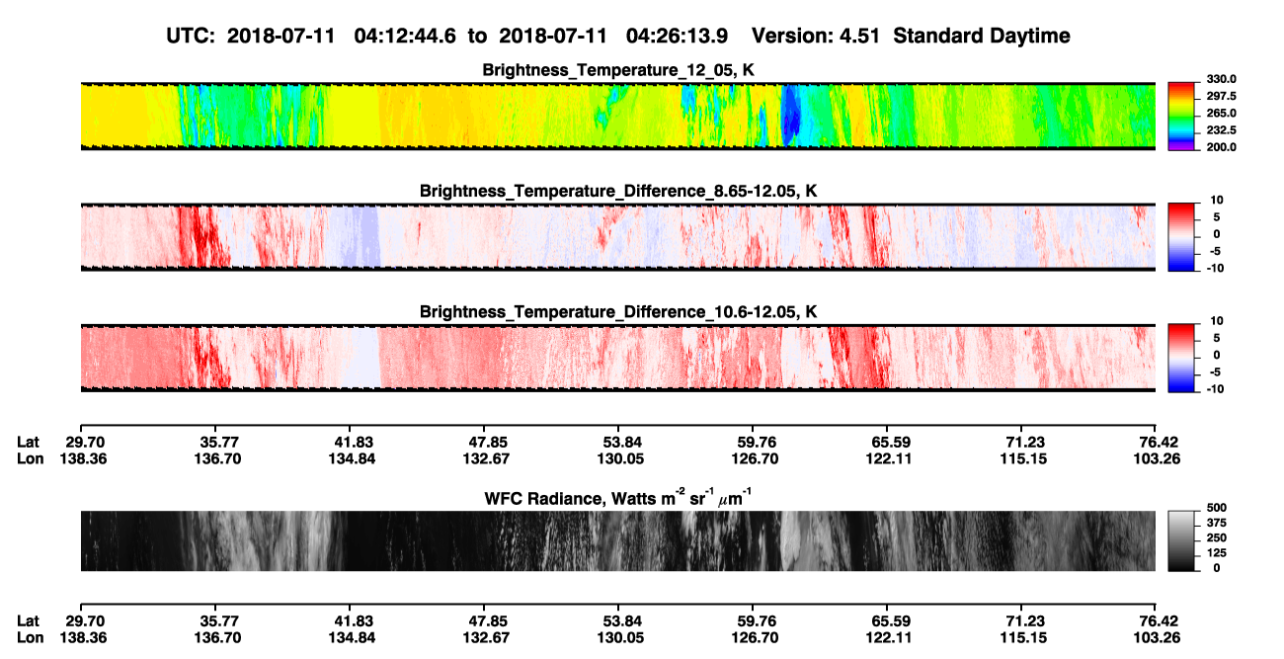Click the 125 tick on WFC colorbar

pyautogui.click(x=1215, y=553)
